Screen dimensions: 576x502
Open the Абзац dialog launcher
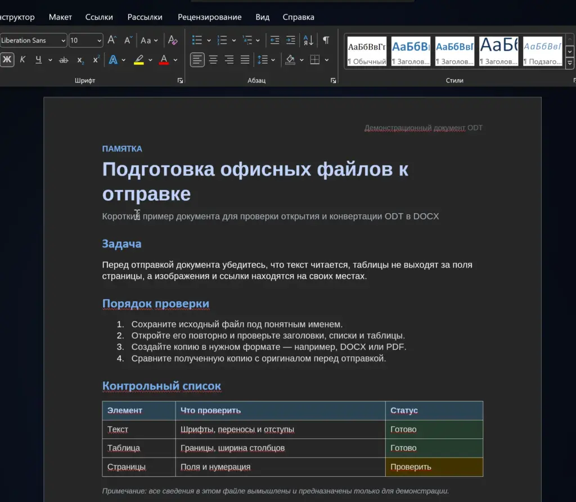click(333, 80)
